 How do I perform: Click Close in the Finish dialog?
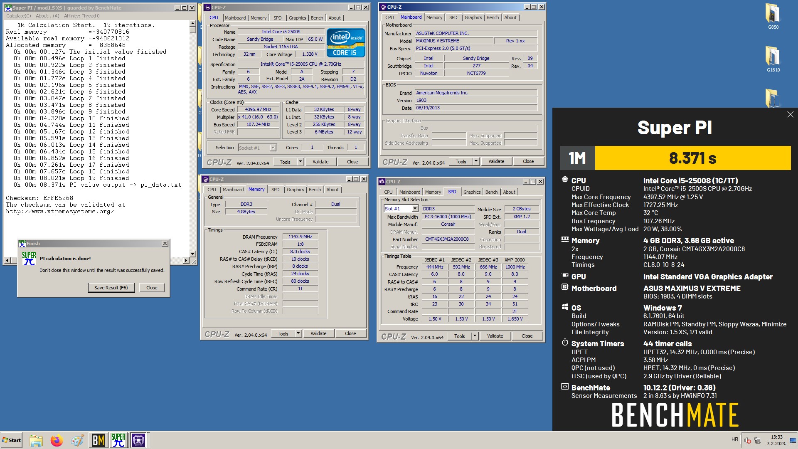152,288
